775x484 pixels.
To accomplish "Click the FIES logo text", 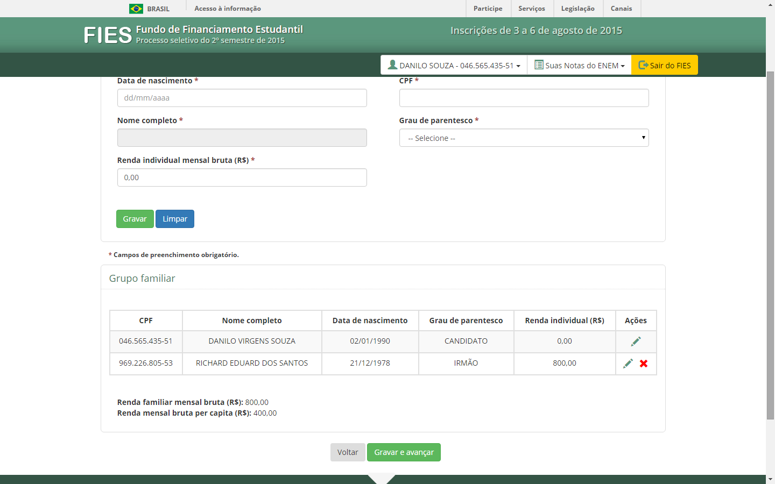I will [108, 35].
